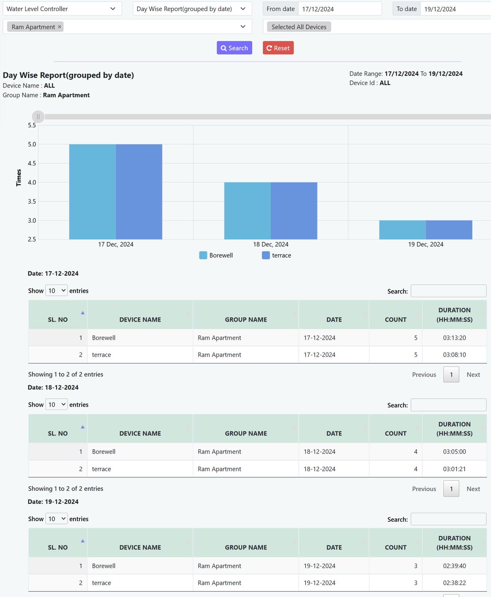Open the group selection dropdown chevron

(243, 27)
